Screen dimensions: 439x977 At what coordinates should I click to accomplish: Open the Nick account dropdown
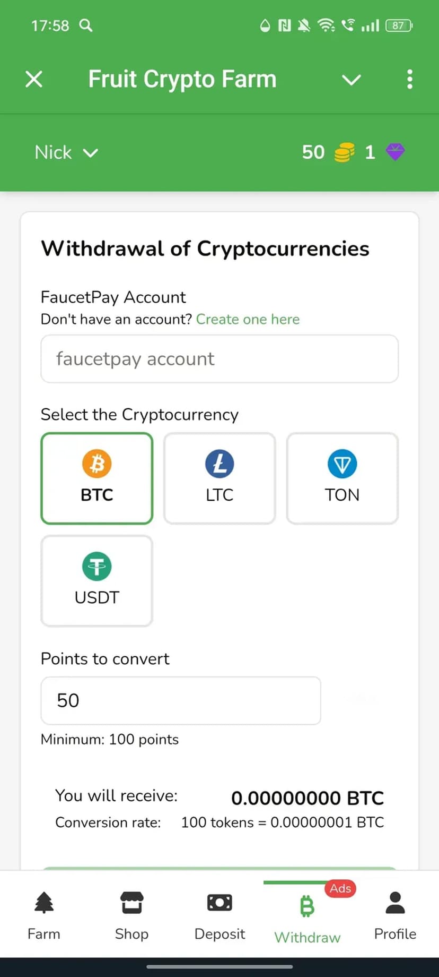(x=66, y=153)
